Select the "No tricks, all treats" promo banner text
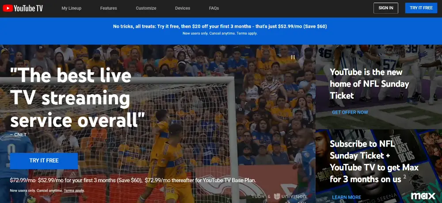The image size is (442, 203). pyautogui.click(x=220, y=26)
